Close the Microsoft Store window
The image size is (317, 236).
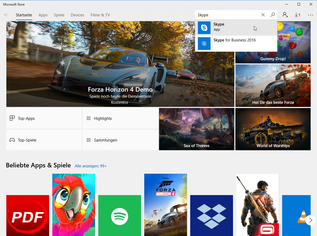click(311, 4)
